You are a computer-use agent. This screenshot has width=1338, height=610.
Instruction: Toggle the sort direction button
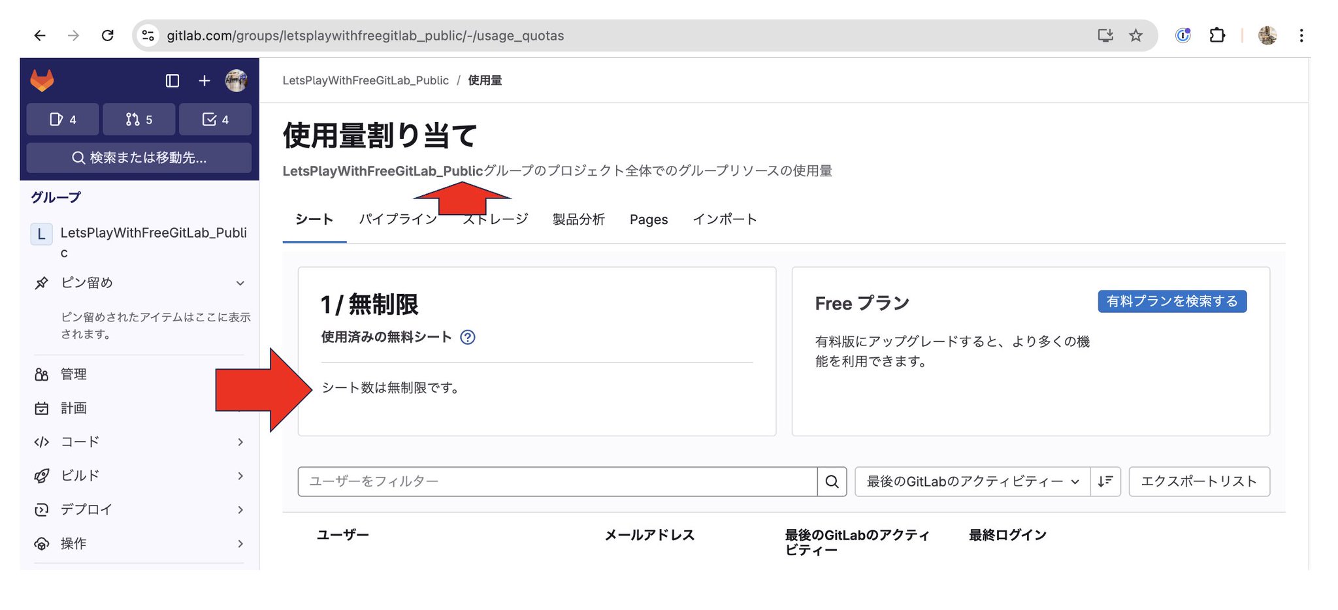pos(1105,481)
